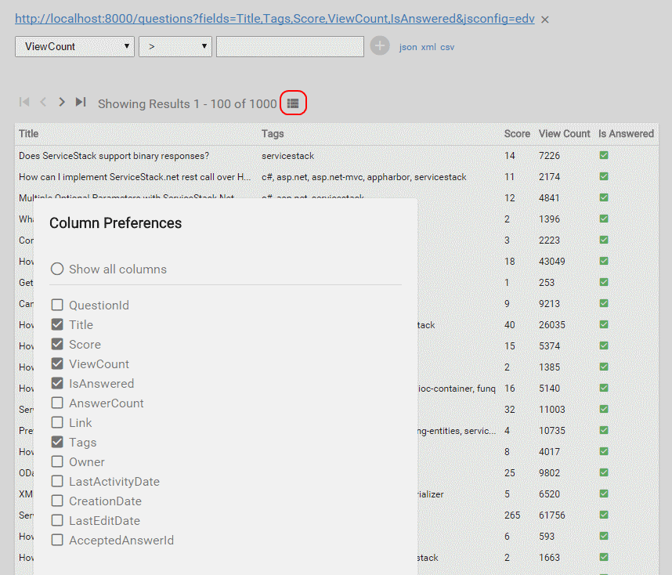Advance to the next results page

pos(62,102)
